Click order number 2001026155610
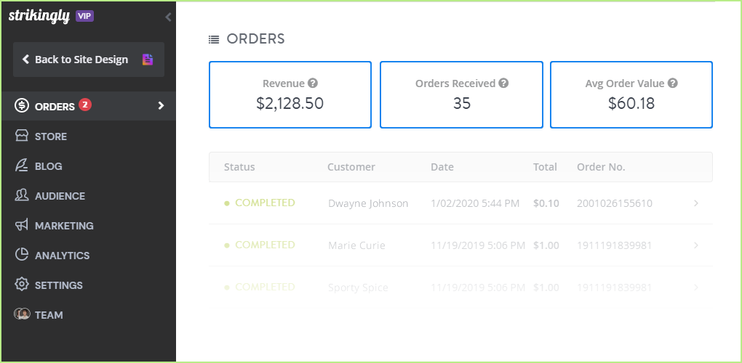 pyautogui.click(x=614, y=203)
